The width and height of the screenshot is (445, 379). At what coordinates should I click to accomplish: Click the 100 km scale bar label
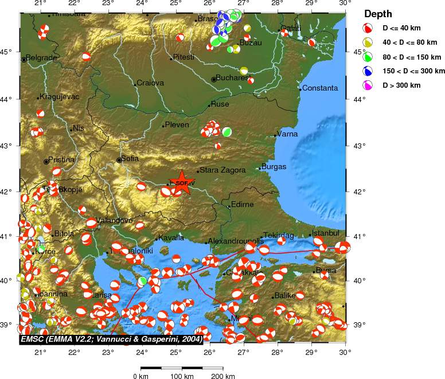[x=182, y=376]
